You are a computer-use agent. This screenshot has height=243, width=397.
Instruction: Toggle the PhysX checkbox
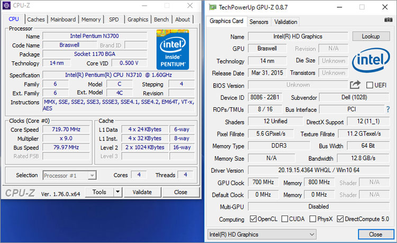pos(313,219)
